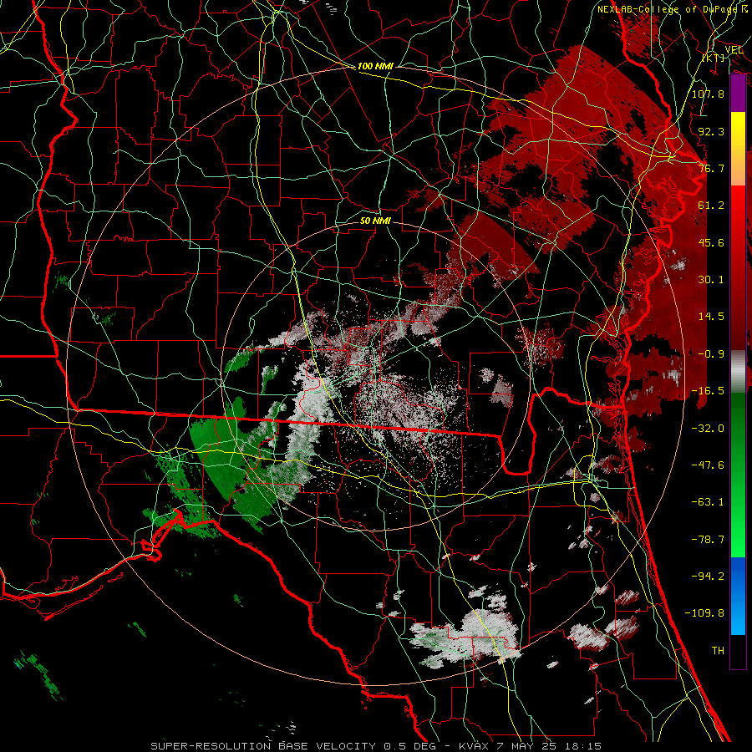Image resolution: width=752 pixels, height=752 pixels.
Task: Click the blue color bar segment
Action: [738, 596]
